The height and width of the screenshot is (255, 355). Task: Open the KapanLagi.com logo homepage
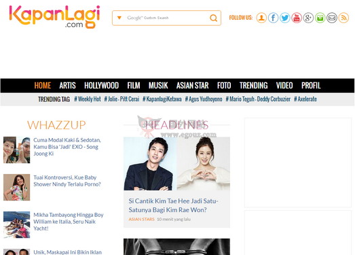coord(54,17)
